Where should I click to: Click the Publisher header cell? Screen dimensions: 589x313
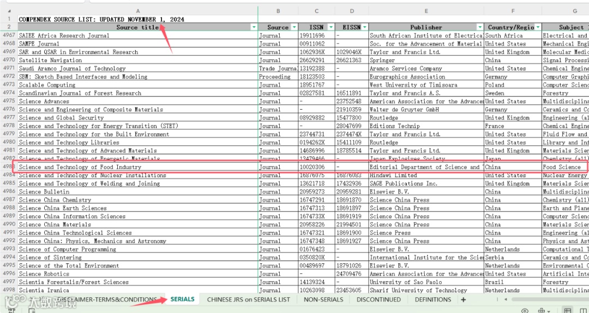(426, 27)
